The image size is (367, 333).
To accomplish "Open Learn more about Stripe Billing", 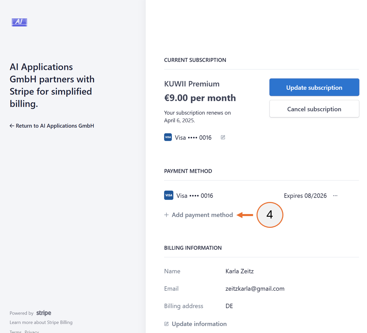I will tap(41, 322).
